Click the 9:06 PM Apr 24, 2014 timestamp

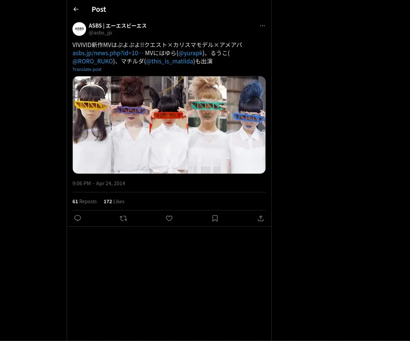[x=99, y=183]
